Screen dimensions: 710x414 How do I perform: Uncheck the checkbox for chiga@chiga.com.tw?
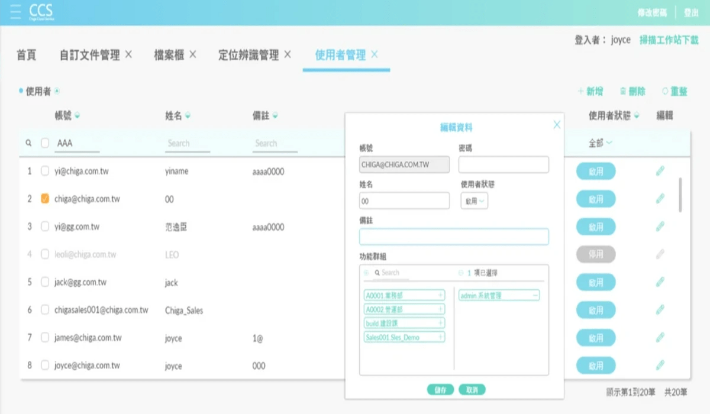pos(45,199)
